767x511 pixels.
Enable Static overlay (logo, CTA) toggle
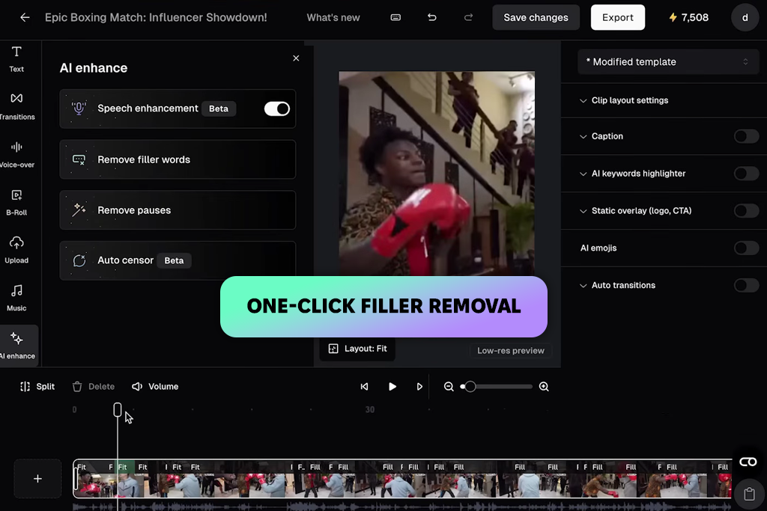[x=747, y=210]
